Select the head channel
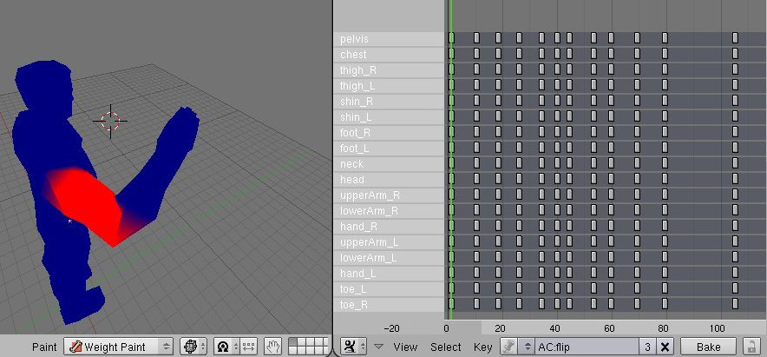The height and width of the screenshot is (357, 767). 389,180
